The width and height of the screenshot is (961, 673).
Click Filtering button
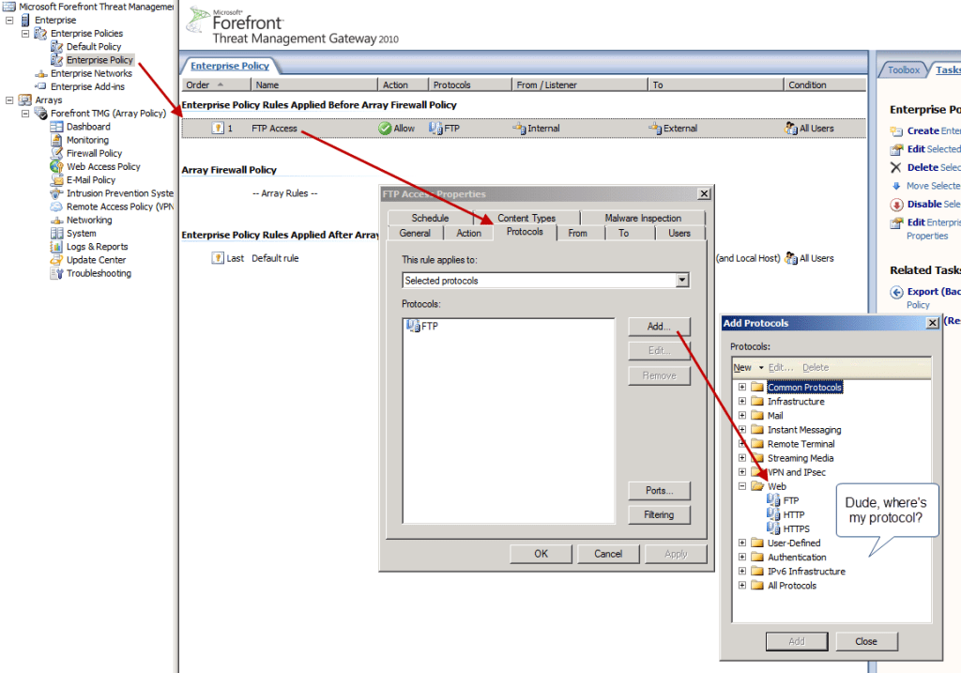pyautogui.click(x=659, y=515)
